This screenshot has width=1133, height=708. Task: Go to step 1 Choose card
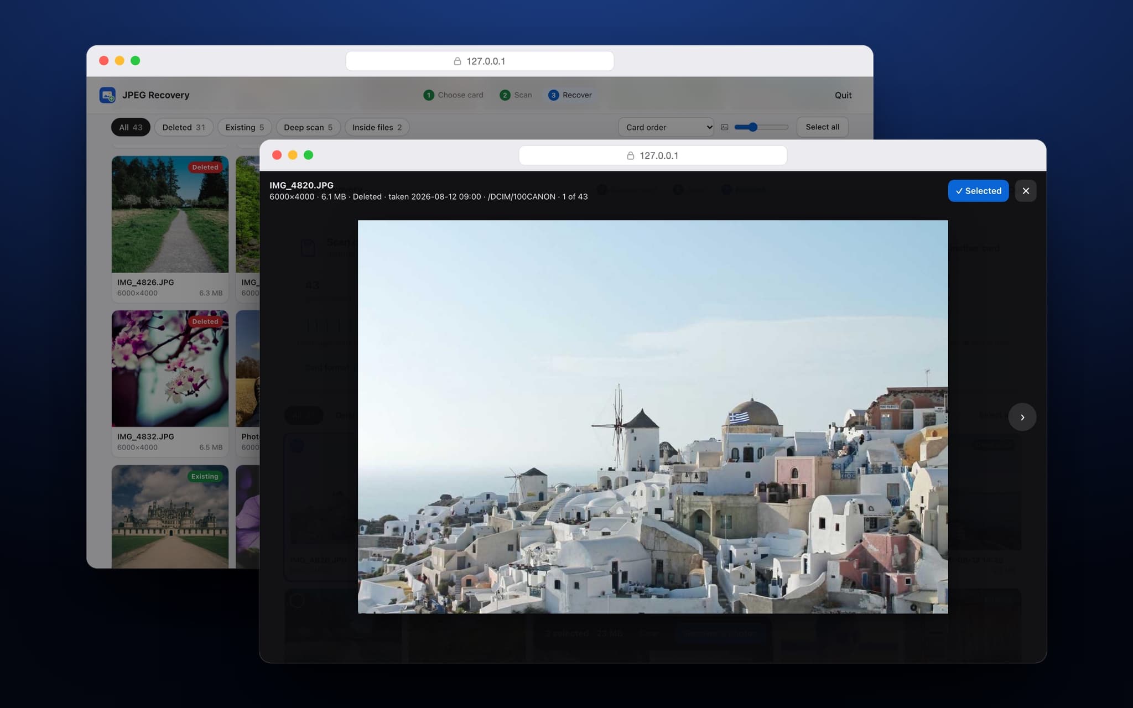[453, 95]
